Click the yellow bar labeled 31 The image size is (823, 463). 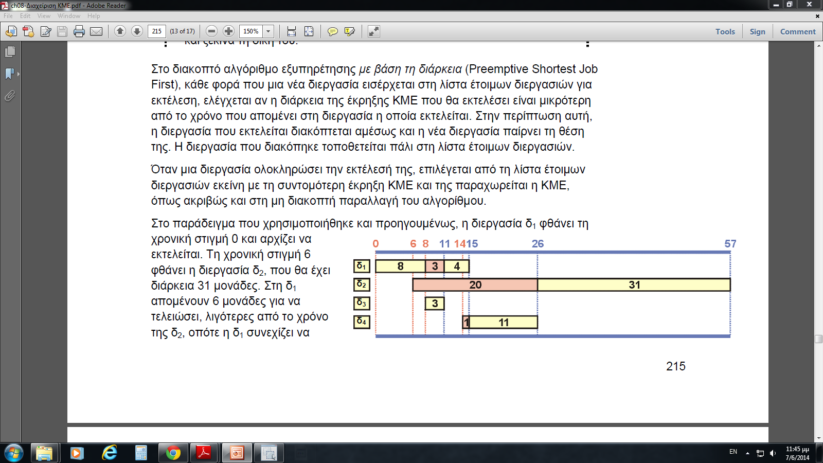pyautogui.click(x=634, y=285)
